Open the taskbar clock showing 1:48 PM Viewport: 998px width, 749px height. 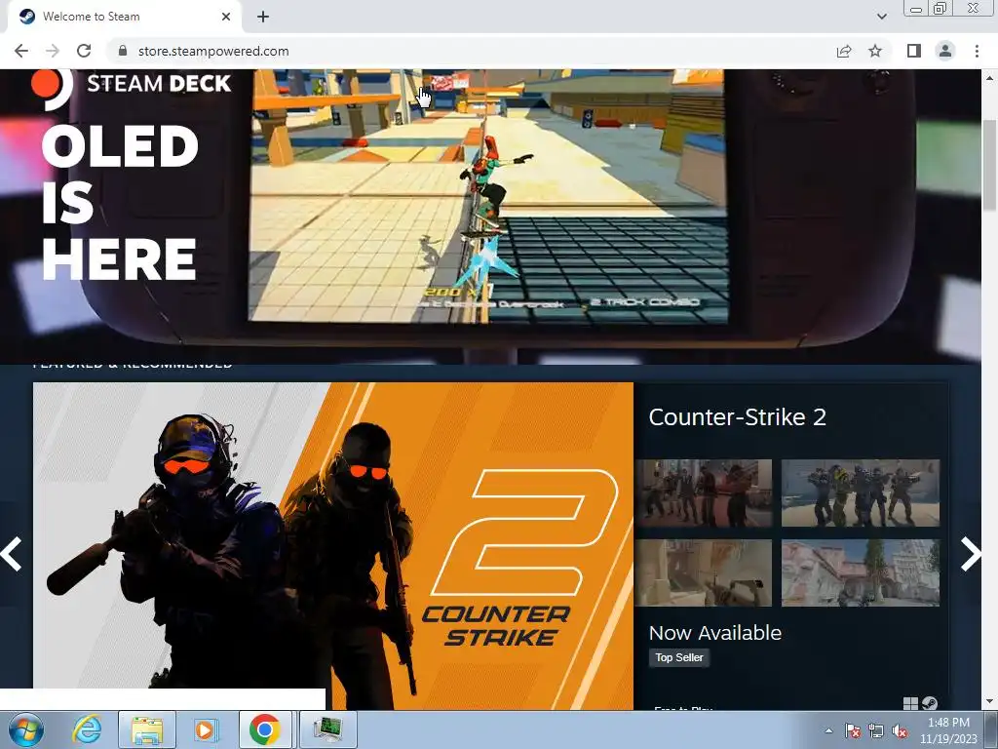tap(948, 730)
